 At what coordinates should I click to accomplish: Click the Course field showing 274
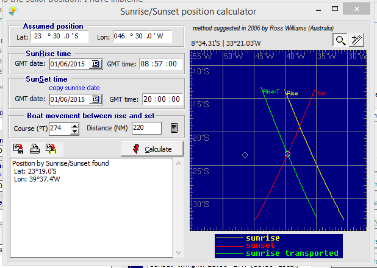click(x=60, y=129)
